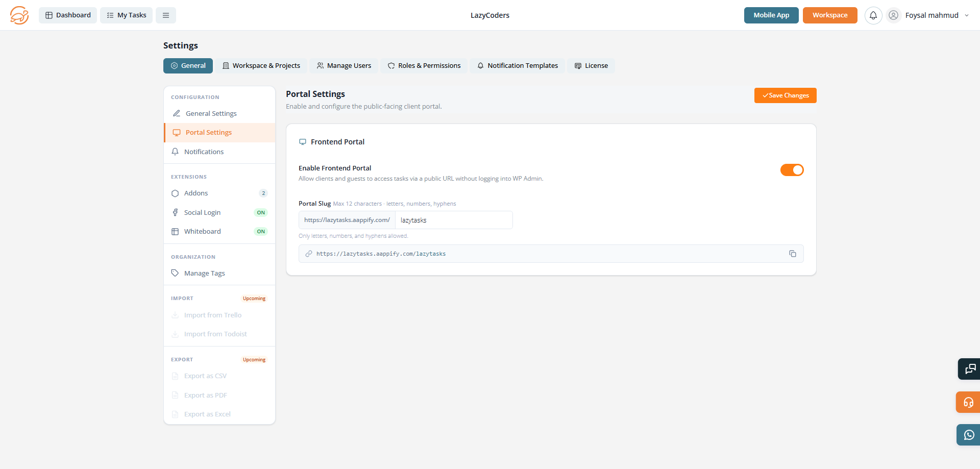Open Manage Tags in sidebar
Screen dimensions: 980x469
(204, 274)
